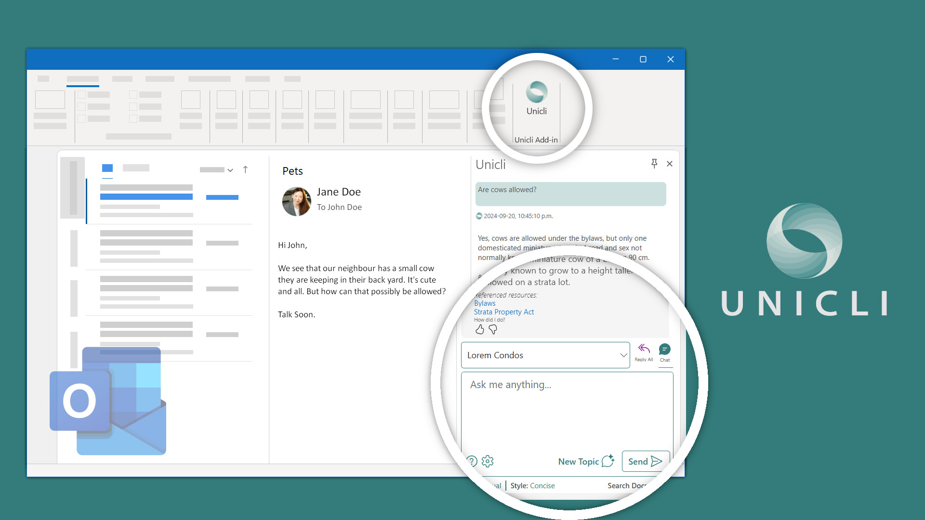Image resolution: width=925 pixels, height=520 pixels.
Task: Click the Unicli add-in ribbon icon
Action: [536, 92]
